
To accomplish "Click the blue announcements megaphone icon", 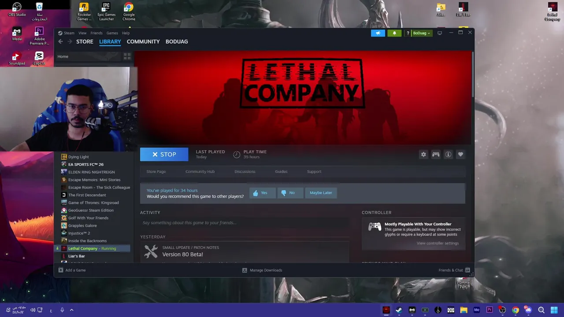I will tap(378, 33).
